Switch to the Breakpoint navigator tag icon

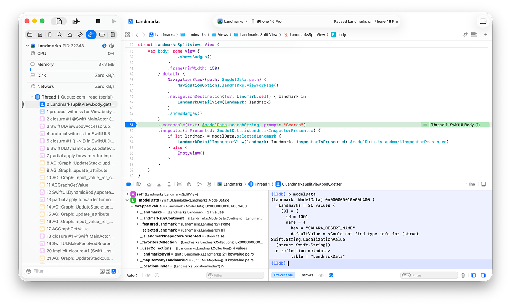[x=102, y=34]
